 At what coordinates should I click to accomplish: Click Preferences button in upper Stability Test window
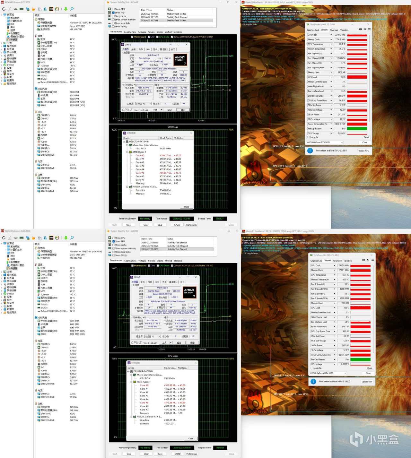tap(191, 225)
